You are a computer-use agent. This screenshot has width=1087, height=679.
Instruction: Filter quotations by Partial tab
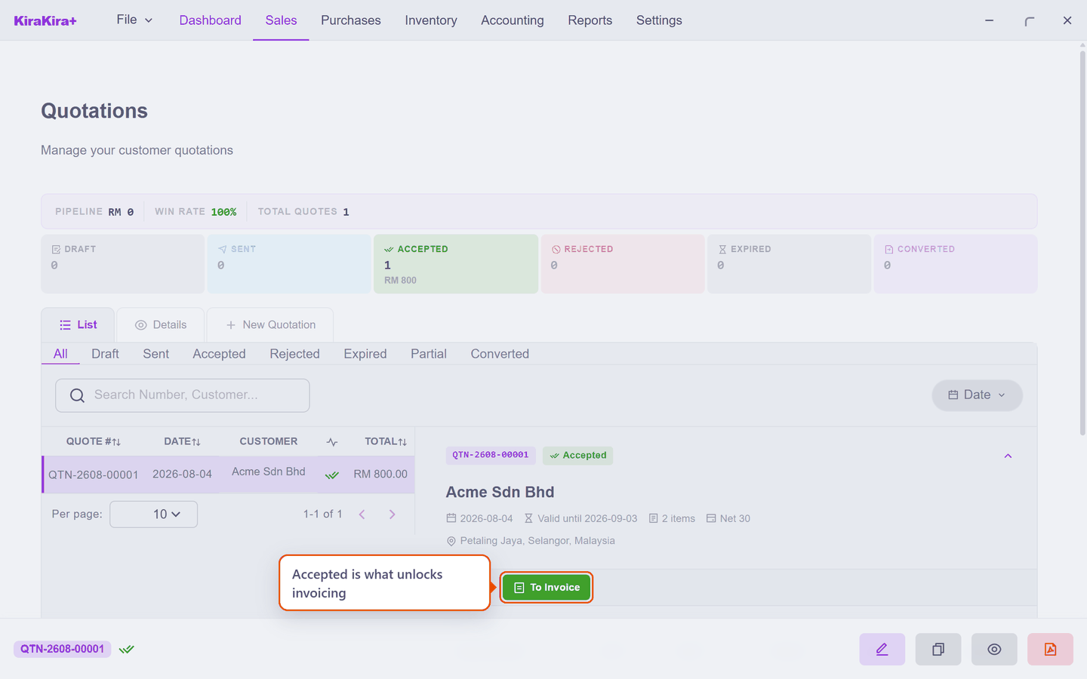tap(429, 354)
